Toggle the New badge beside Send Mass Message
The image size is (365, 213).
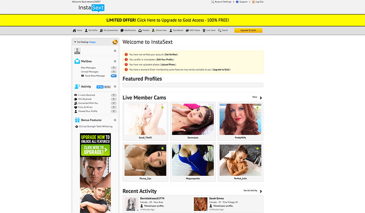click(113, 76)
